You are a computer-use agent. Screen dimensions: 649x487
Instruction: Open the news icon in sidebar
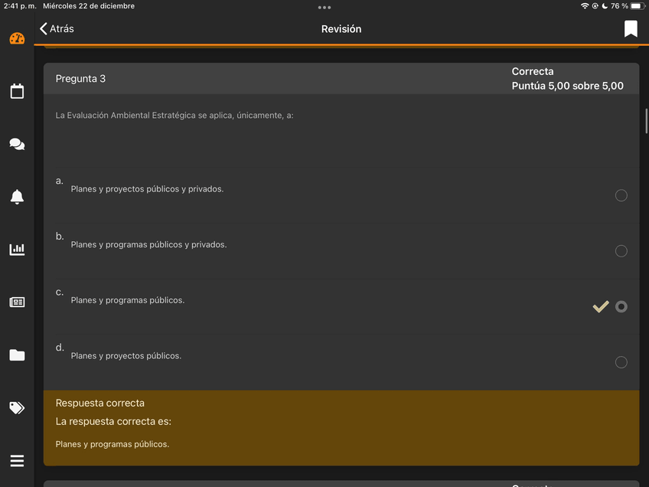pos(17,302)
